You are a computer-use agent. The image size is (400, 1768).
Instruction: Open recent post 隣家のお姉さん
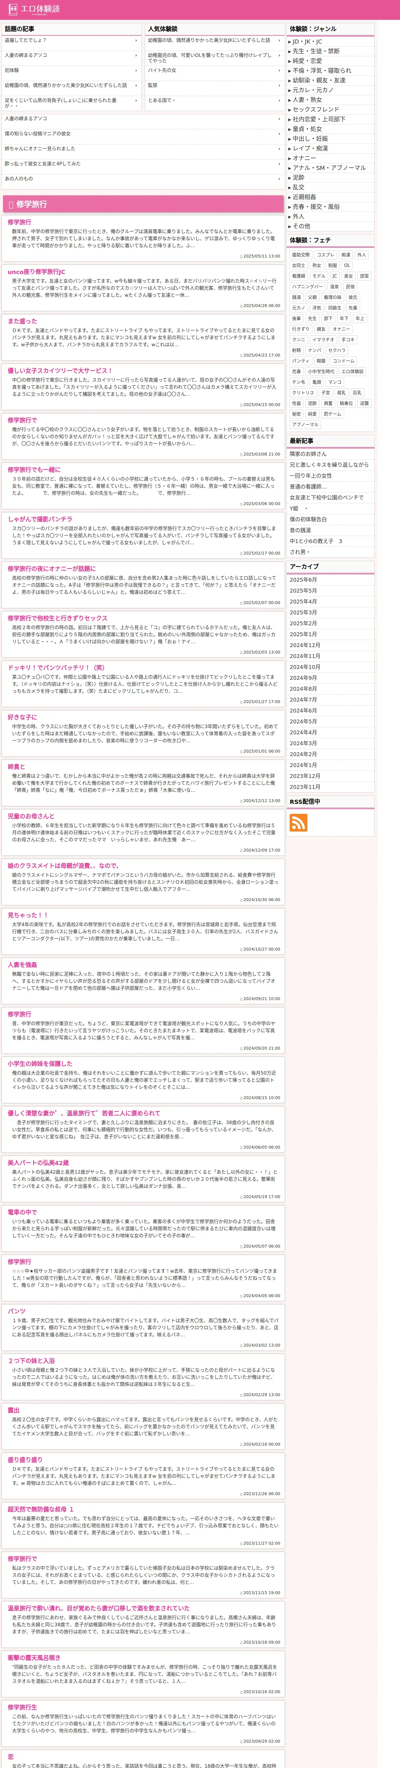tap(308, 454)
